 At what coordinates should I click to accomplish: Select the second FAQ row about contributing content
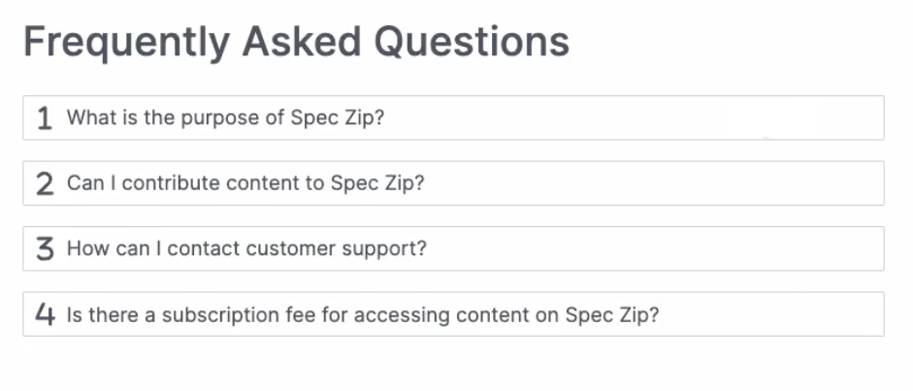point(453,183)
